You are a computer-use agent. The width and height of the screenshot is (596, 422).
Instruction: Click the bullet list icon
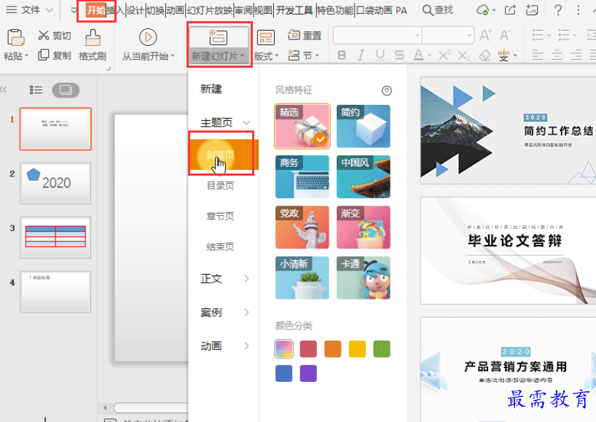[x=538, y=35]
